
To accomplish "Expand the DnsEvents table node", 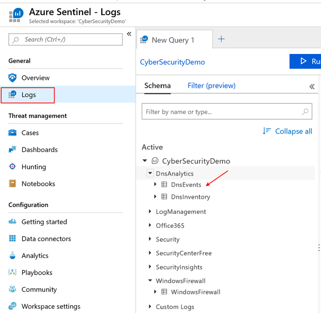I will pyautogui.click(x=155, y=184).
